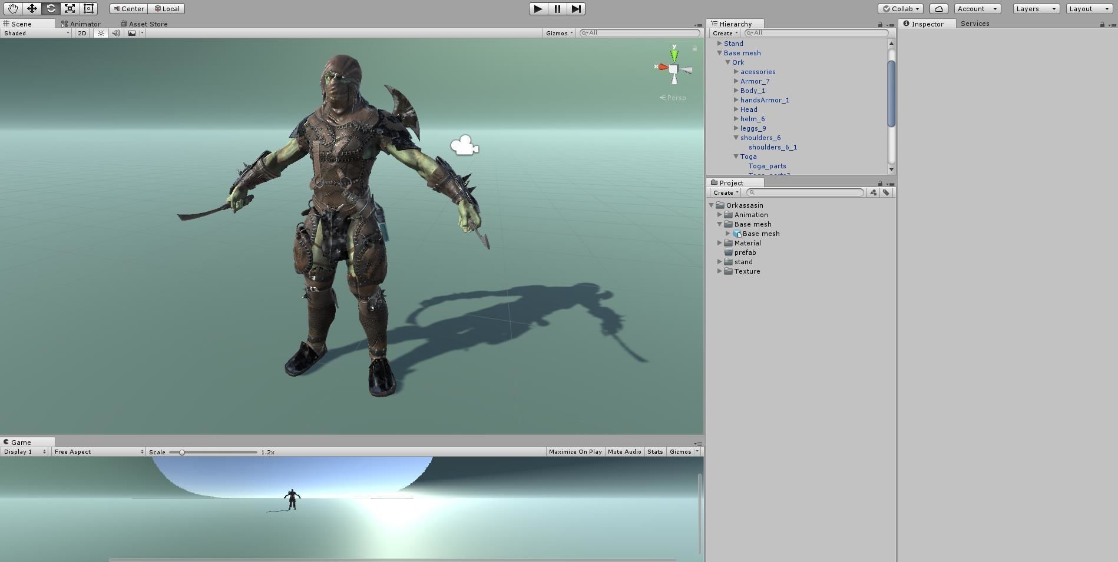
Task: Open the Display 1 dropdown
Action: [x=24, y=452]
